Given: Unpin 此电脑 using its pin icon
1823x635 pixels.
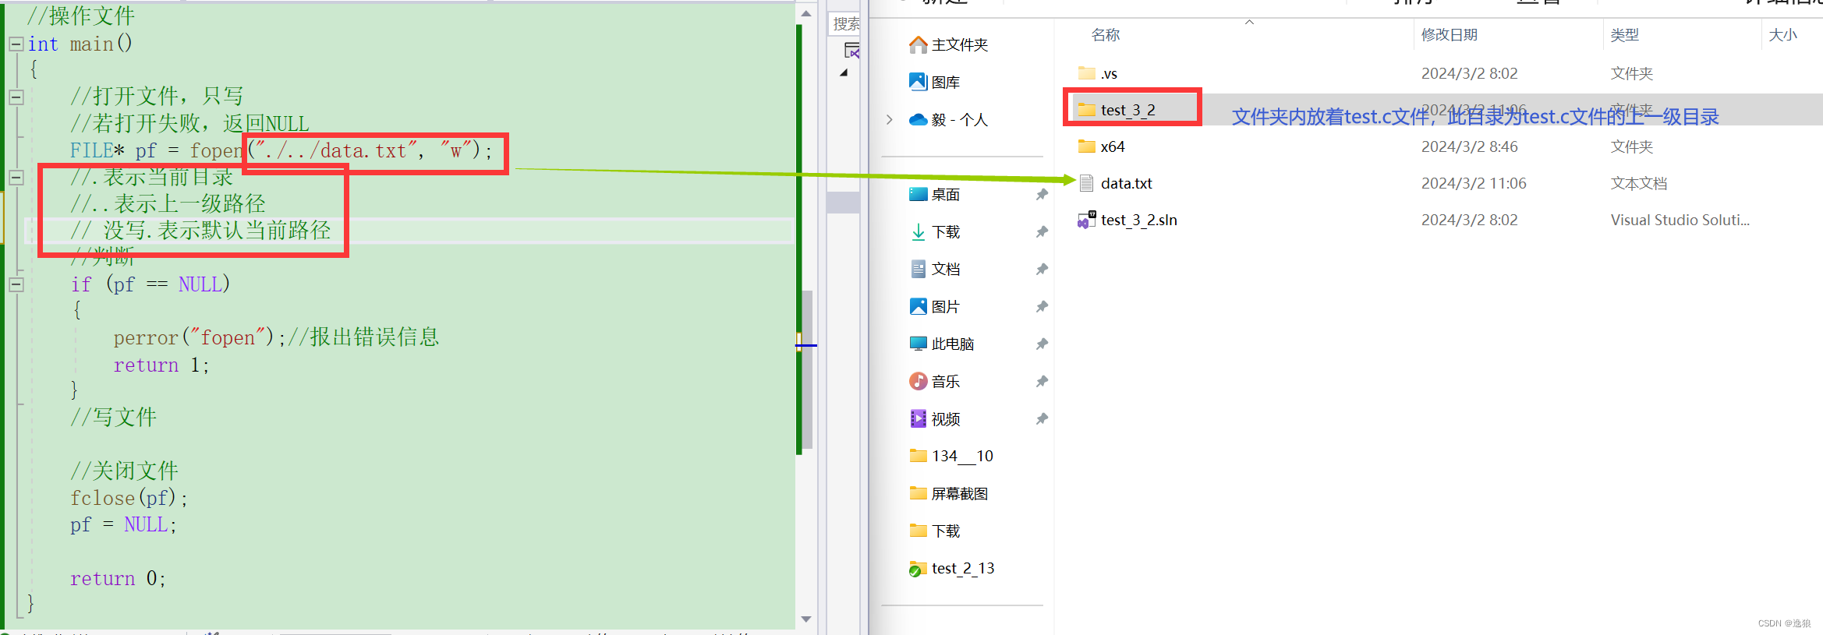Looking at the screenshot, I should 1042,344.
